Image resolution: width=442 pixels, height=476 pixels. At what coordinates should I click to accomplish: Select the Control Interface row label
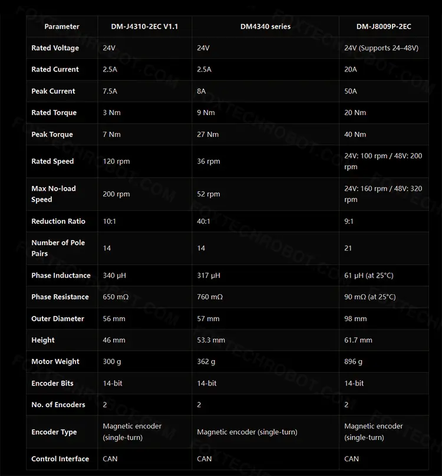click(60, 459)
